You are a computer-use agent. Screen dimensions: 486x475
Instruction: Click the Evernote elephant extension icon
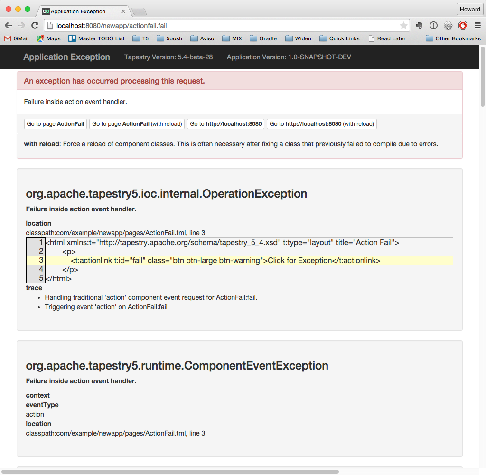419,26
